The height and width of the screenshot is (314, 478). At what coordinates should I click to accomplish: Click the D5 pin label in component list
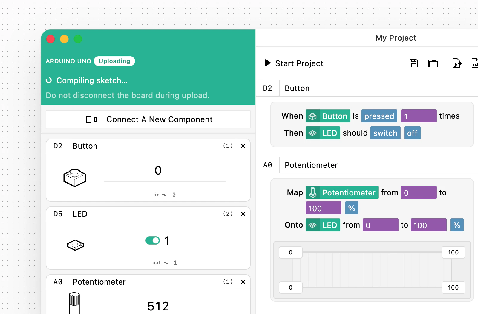pyautogui.click(x=58, y=214)
